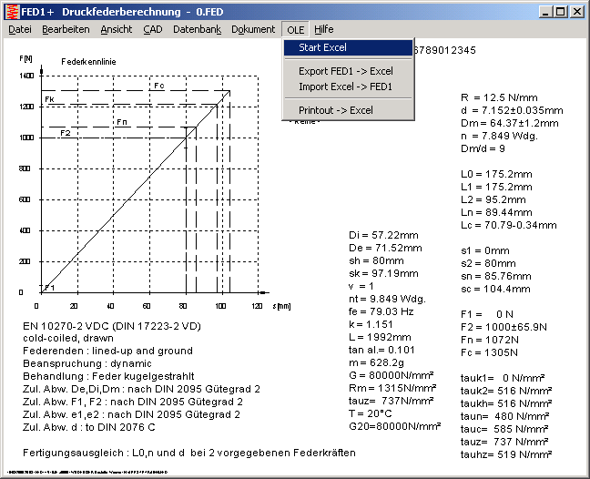Viewport: 590px width, 479px height.
Task: Open the Datei menu
Action: click(20, 29)
